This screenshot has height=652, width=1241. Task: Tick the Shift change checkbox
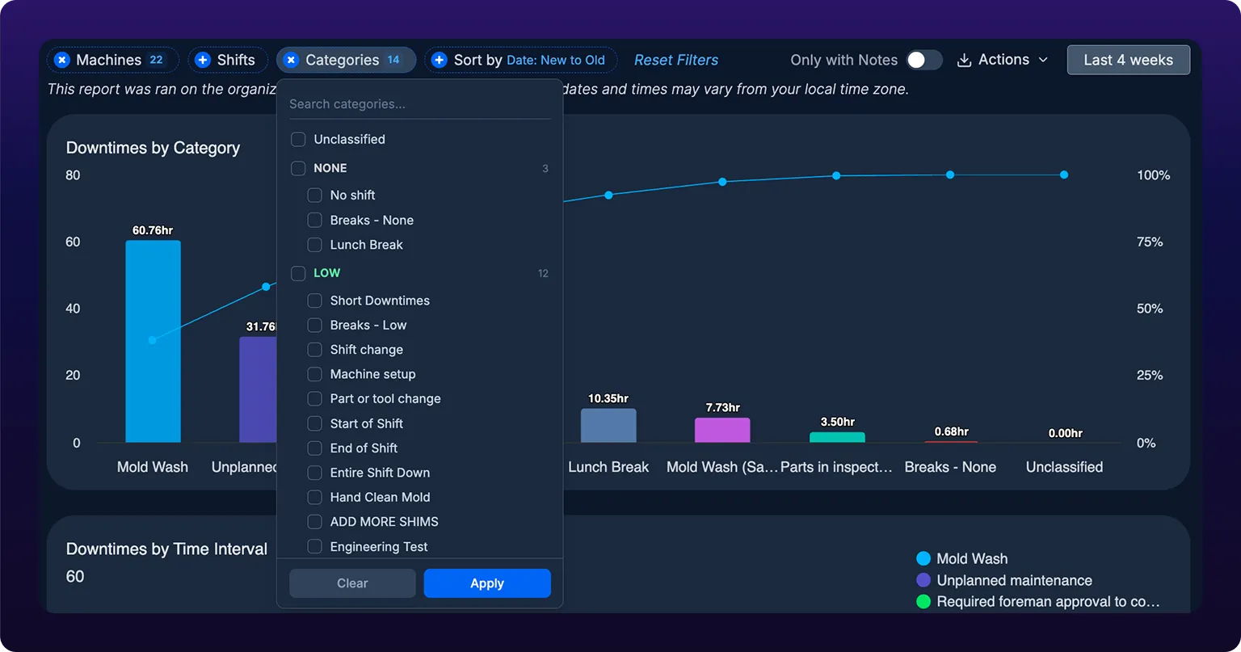[x=315, y=350]
